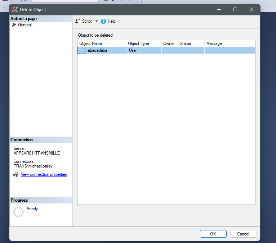Select the General page entry
Viewport: 276px width, 243px height.
(x=25, y=25)
